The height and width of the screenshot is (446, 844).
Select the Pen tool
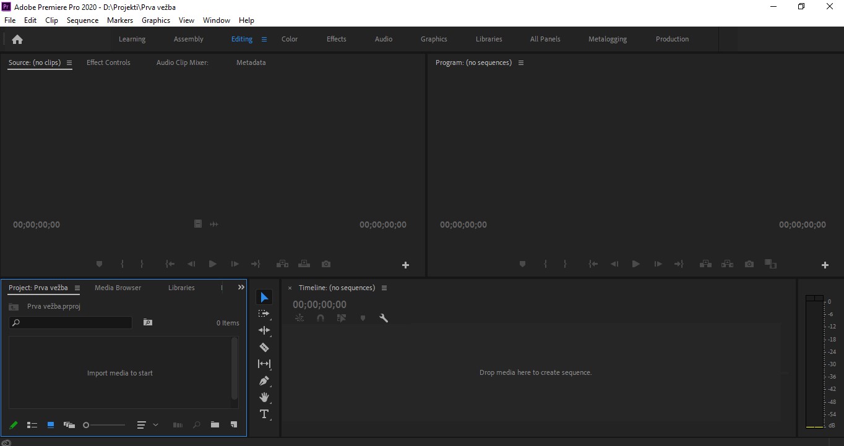[x=264, y=380]
